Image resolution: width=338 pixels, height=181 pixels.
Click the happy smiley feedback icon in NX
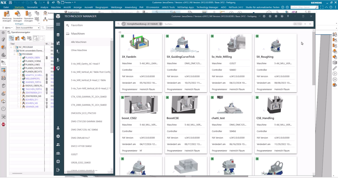(x=283, y=7)
